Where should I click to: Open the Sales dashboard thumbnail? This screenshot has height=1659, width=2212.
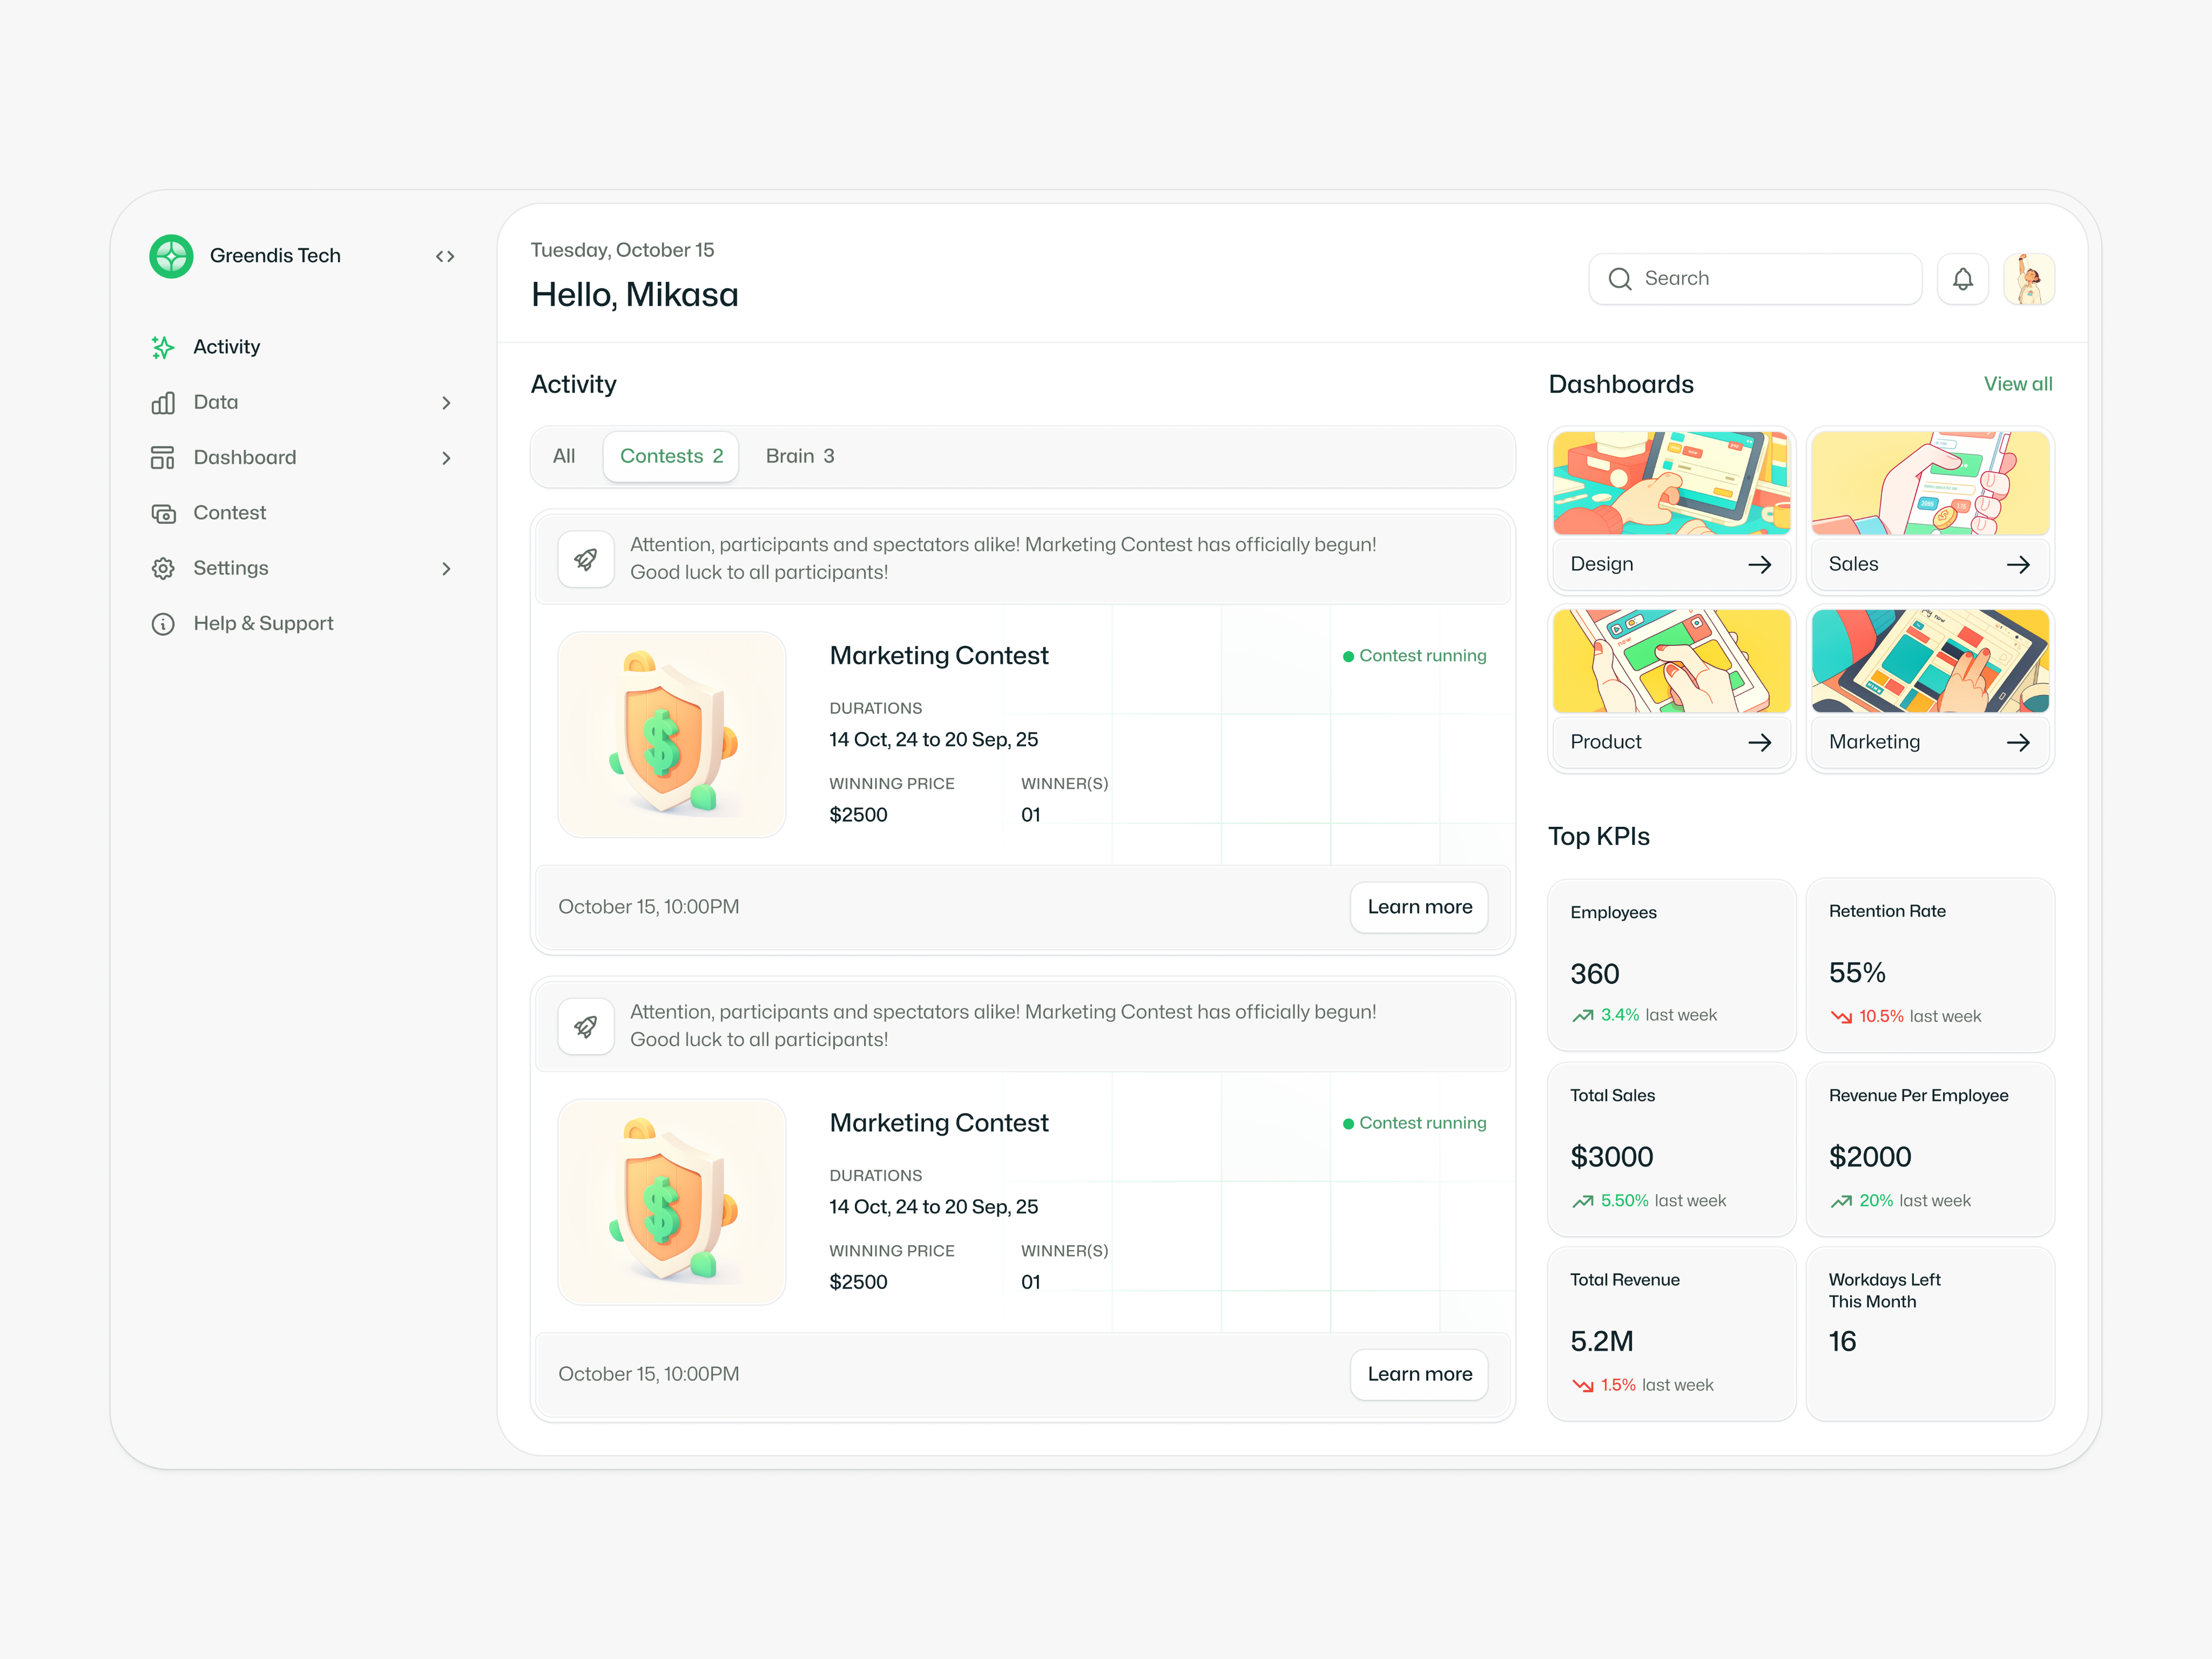[x=1929, y=484]
